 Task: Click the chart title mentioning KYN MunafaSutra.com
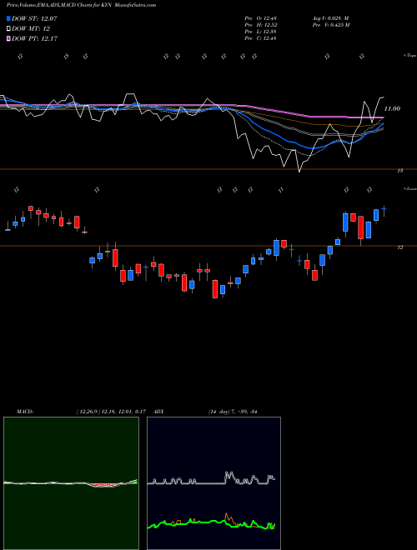82,5
